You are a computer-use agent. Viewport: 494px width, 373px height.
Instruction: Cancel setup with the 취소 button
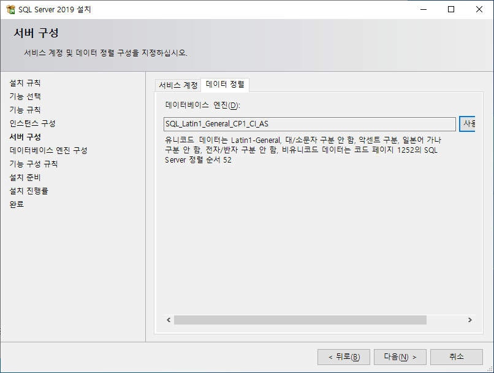coord(457,357)
